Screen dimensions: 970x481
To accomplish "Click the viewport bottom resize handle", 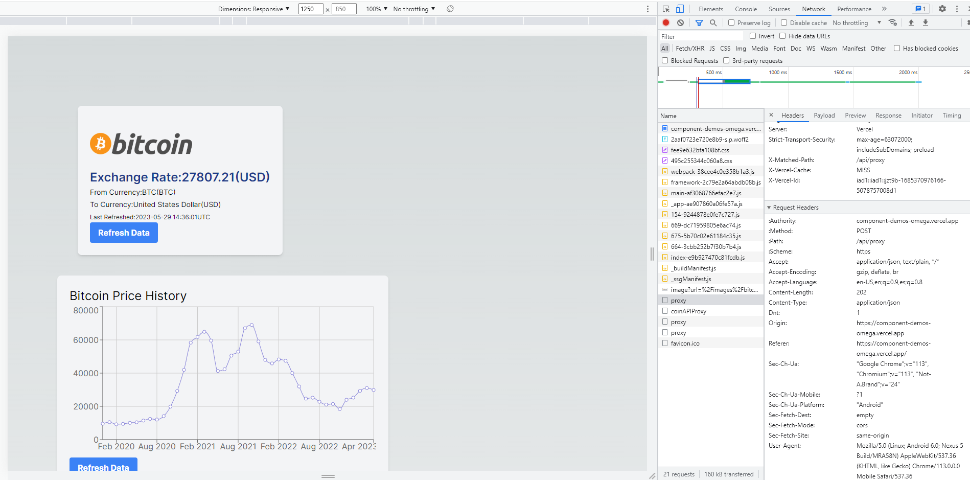I will coord(328,476).
